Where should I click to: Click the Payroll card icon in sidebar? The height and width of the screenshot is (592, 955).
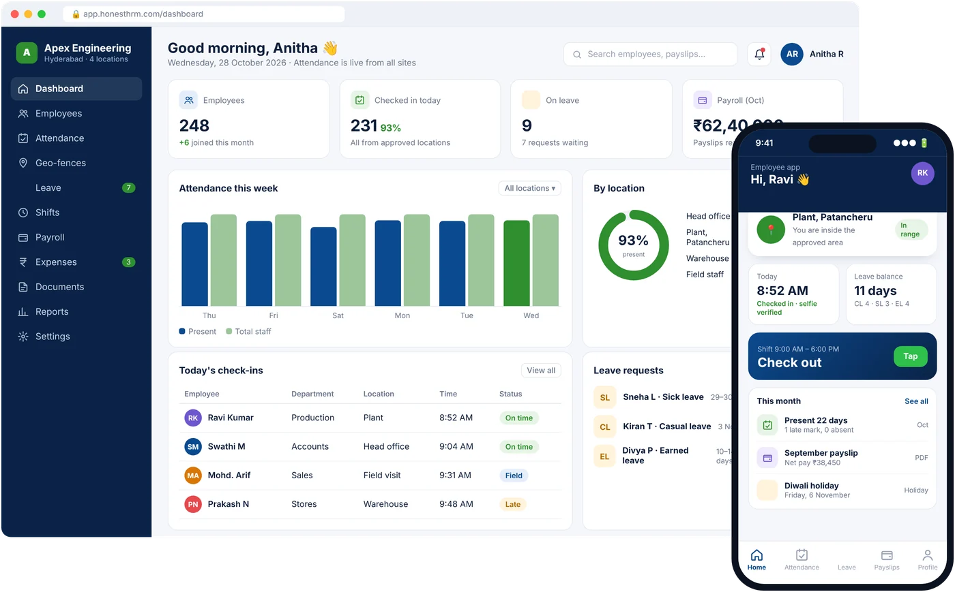pyautogui.click(x=23, y=237)
